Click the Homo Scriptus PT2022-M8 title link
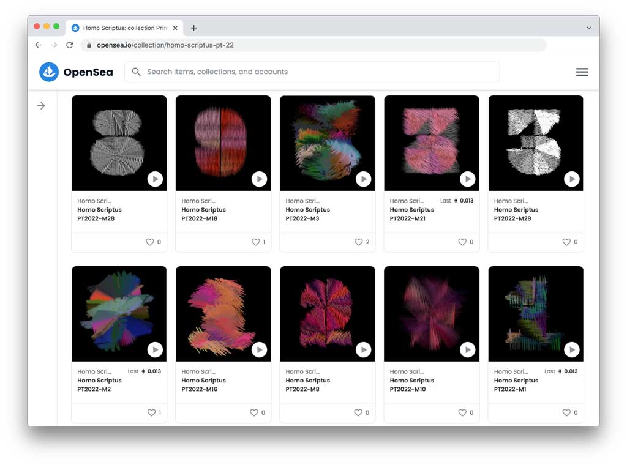The image size is (627, 465). click(x=308, y=385)
